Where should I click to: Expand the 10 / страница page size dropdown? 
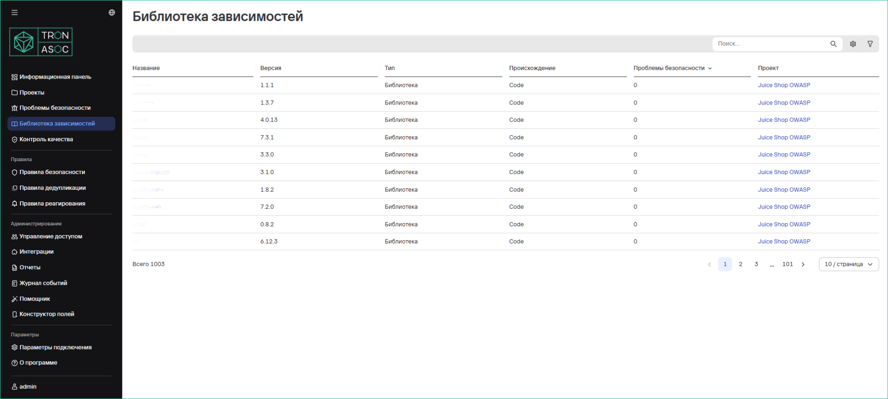pyautogui.click(x=848, y=264)
